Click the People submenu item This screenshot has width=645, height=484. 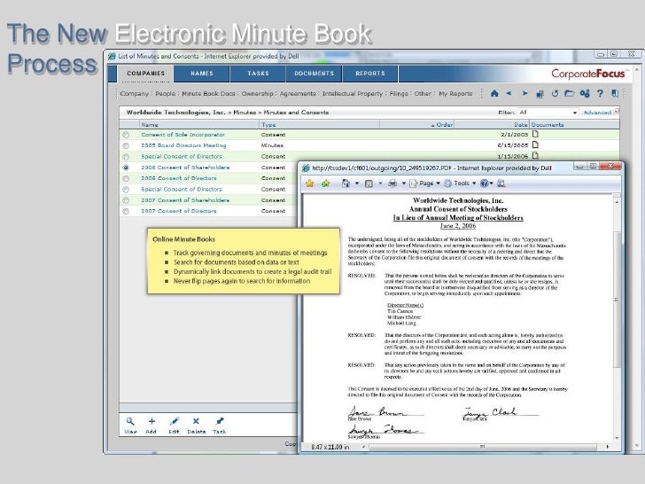pos(166,94)
